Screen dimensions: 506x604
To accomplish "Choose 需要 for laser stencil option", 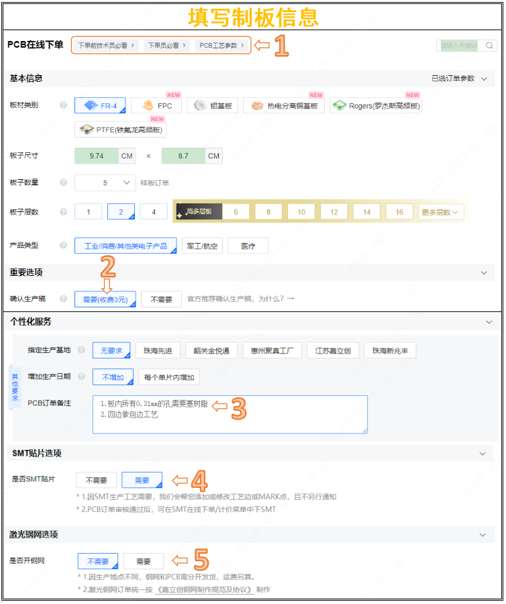I will [143, 562].
